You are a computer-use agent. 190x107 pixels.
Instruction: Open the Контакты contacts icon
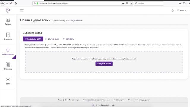[x=8, y=35]
